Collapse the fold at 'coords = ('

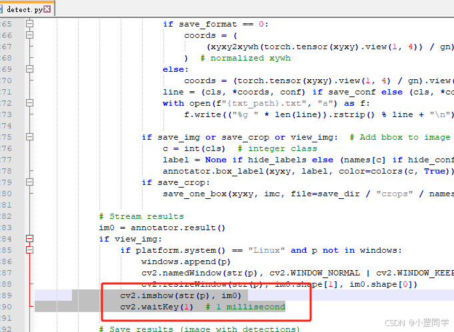(x=29, y=35)
